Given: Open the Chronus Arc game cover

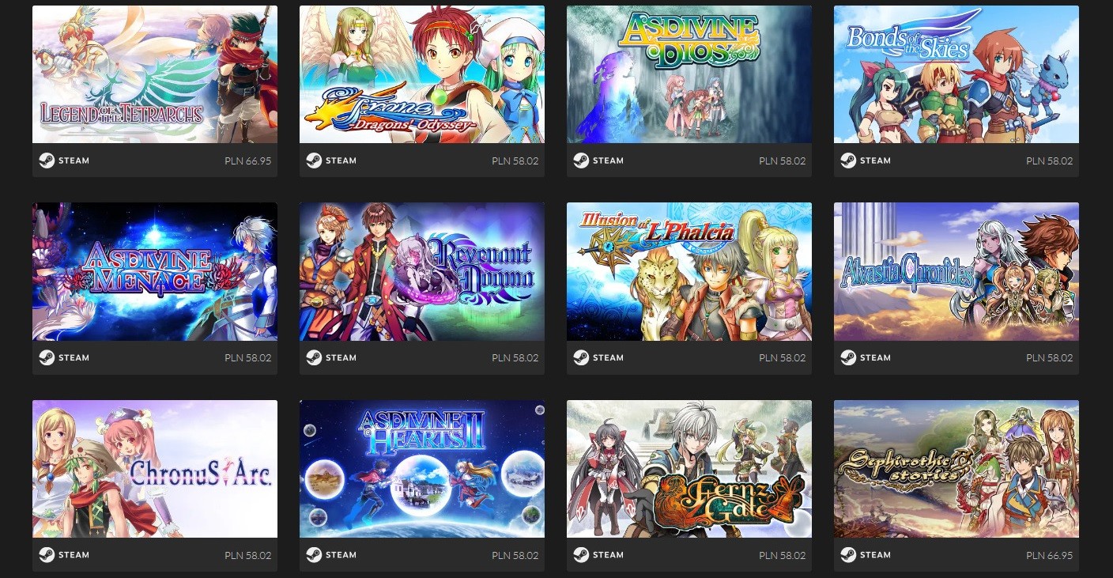Looking at the screenshot, I should pyautogui.click(x=155, y=469).
